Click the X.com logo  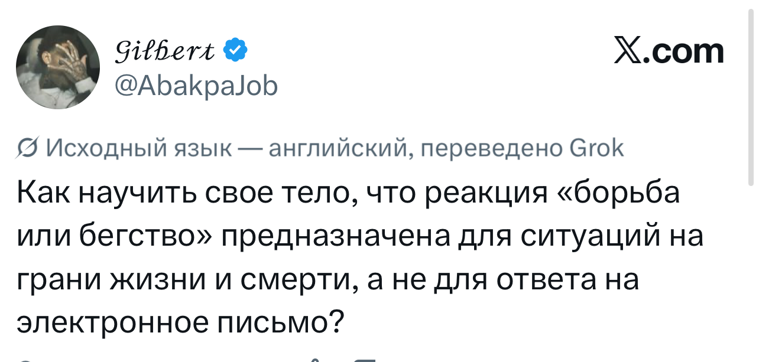[x=669, y=51]
